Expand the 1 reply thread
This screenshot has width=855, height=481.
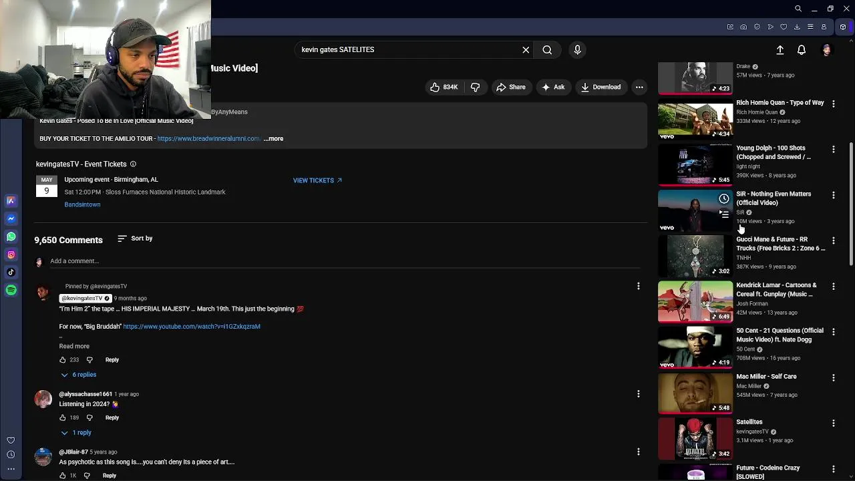(76, 433)
